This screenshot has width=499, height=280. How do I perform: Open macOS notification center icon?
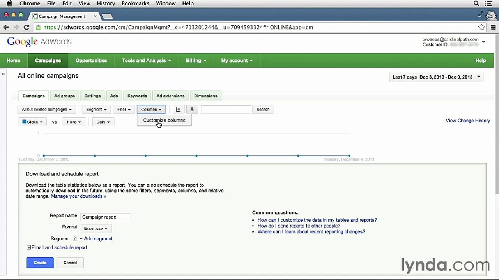[x=488, y=3]
